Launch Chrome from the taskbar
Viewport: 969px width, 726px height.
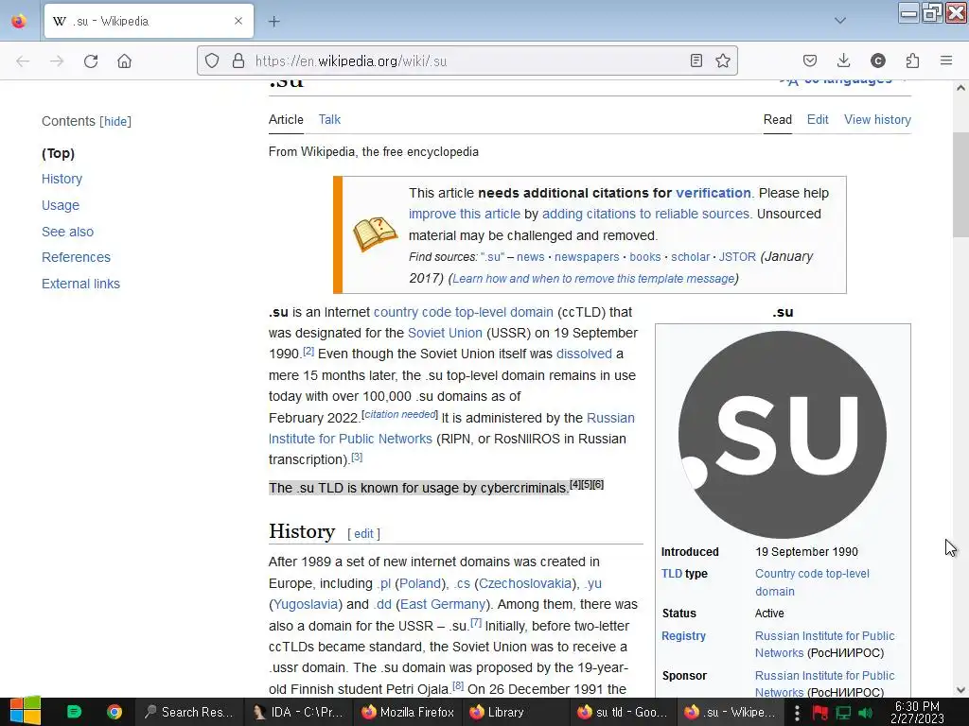(114, 712)
